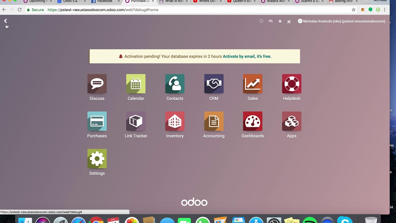The image size is (396, 223).
Task: Open the Chrome three-dot menu
Action: point(385,10)
